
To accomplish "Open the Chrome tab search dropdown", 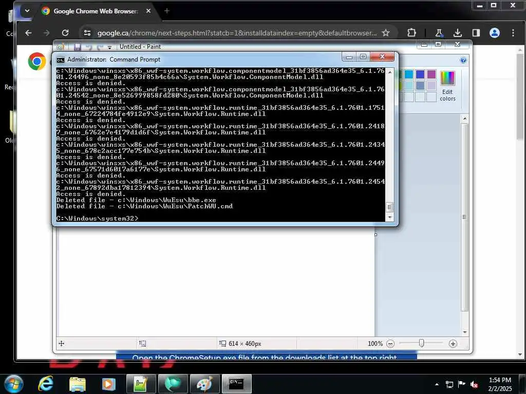I will pyautogui.click(x=27, y=11).
